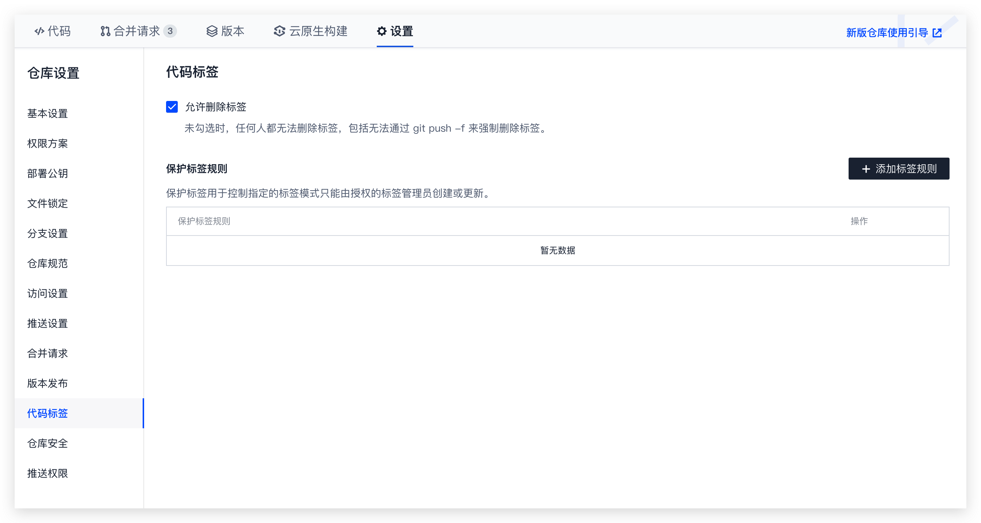Viewport: 981px width, 523px height.
Task: Click the 保护标签用于控制 description sentence
Action: (x=329, y=193)
